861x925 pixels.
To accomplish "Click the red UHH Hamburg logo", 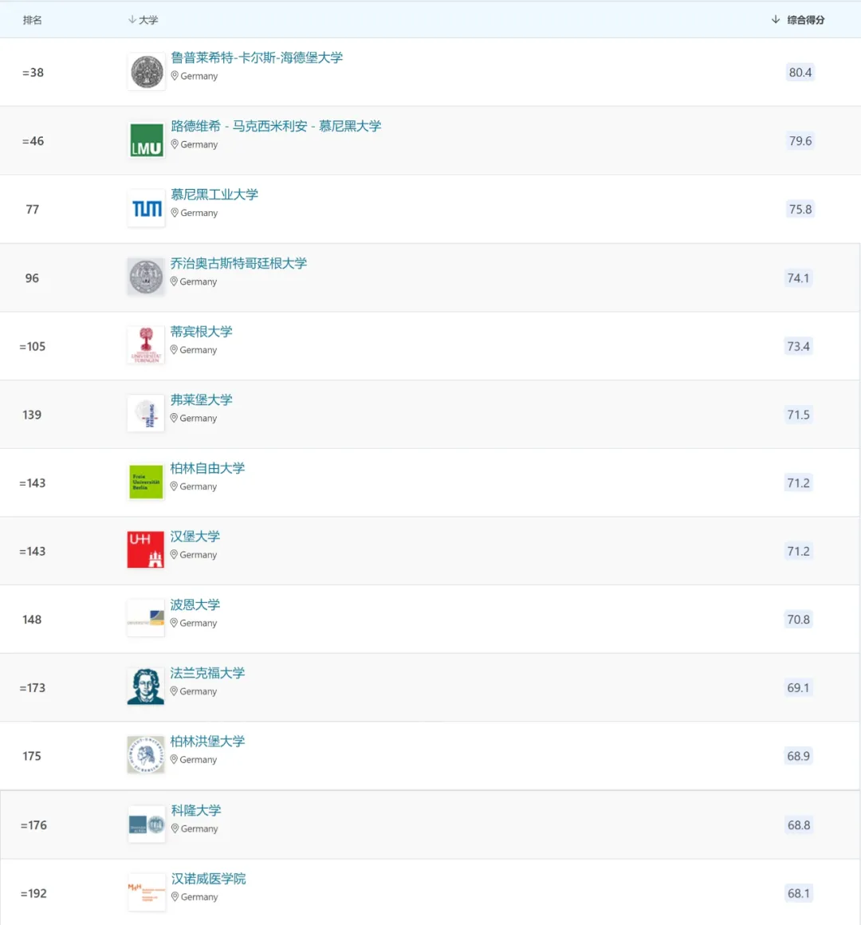I will click(x=146, y=551).
